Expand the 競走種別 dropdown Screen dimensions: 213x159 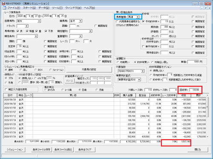tap(90, 31)
